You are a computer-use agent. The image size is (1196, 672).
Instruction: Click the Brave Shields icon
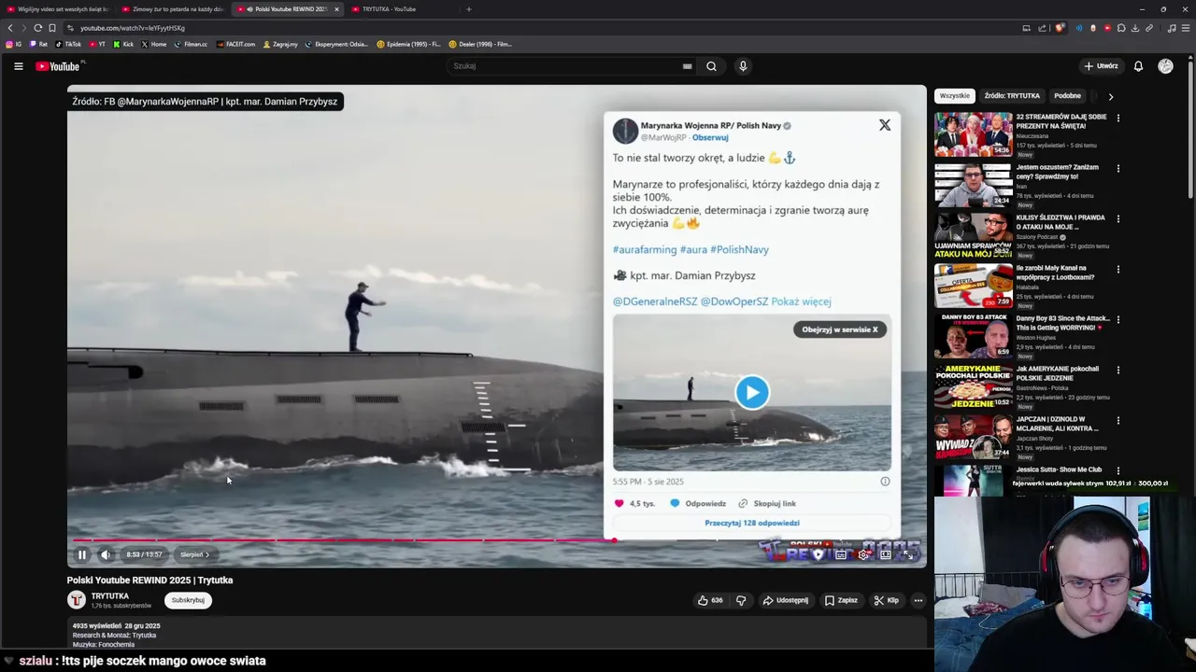coord(1060,28)
